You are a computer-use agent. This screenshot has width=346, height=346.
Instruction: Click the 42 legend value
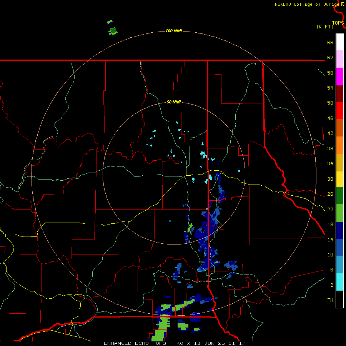click(330, 133)
